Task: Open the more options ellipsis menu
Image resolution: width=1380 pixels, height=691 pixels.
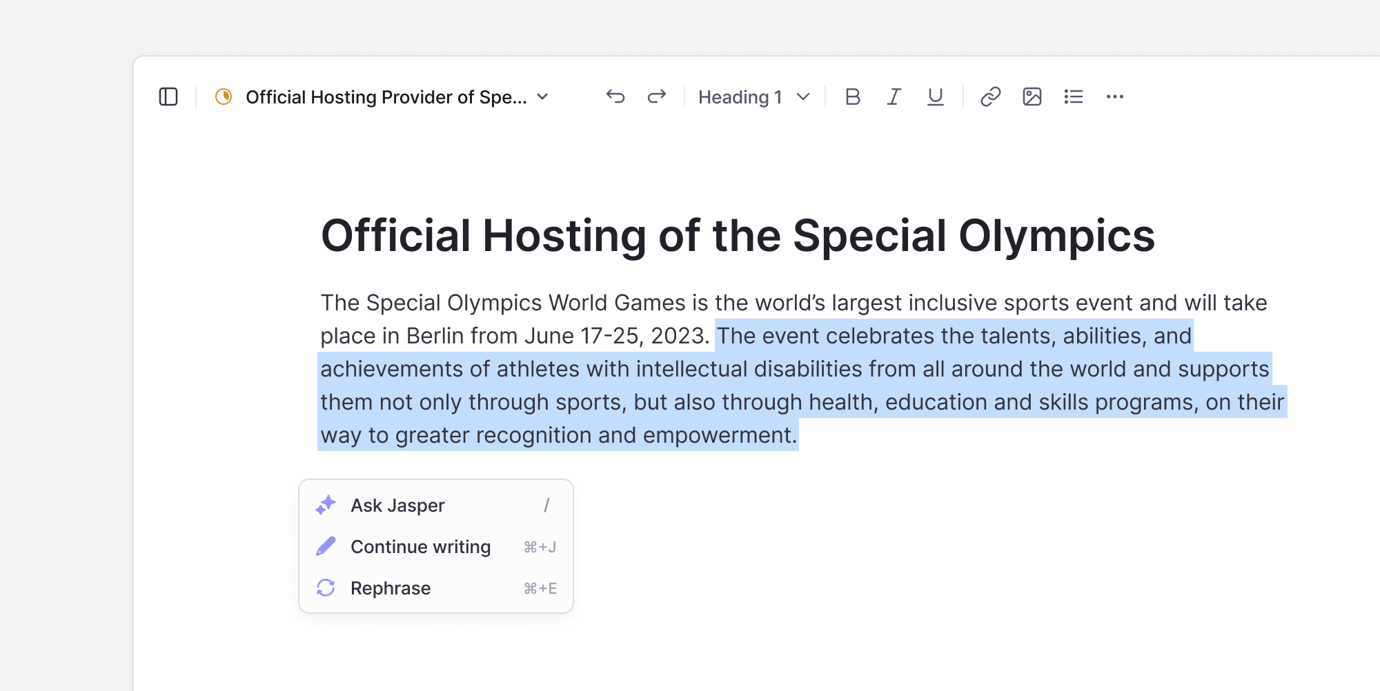Action: 1115,97
